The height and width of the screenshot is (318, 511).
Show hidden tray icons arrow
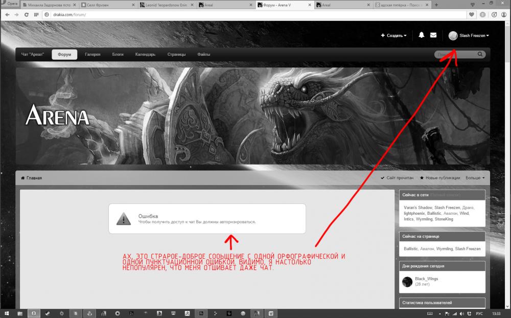point(440,314)
